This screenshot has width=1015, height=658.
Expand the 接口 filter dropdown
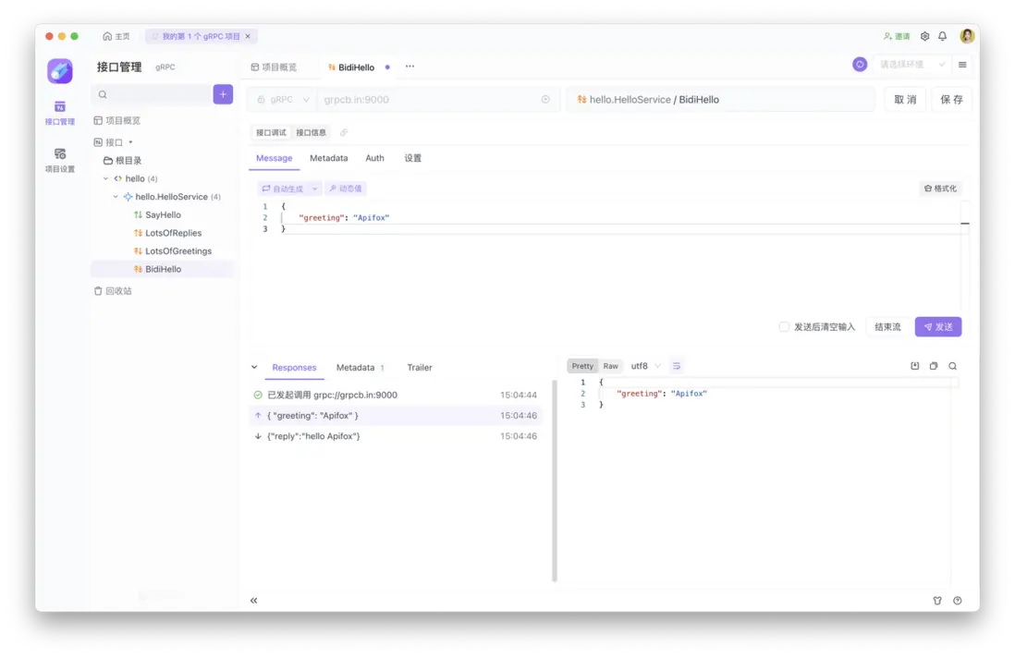[x=130, y=142]
